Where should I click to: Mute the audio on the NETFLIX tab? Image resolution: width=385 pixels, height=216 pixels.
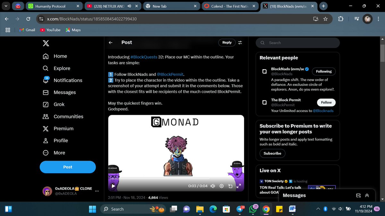coord(129,6)
